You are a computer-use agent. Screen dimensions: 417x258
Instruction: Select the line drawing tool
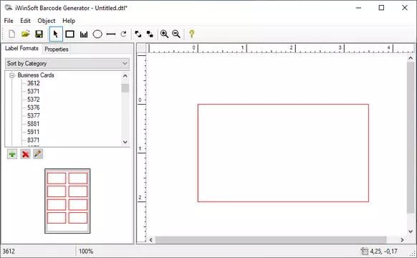111,34
